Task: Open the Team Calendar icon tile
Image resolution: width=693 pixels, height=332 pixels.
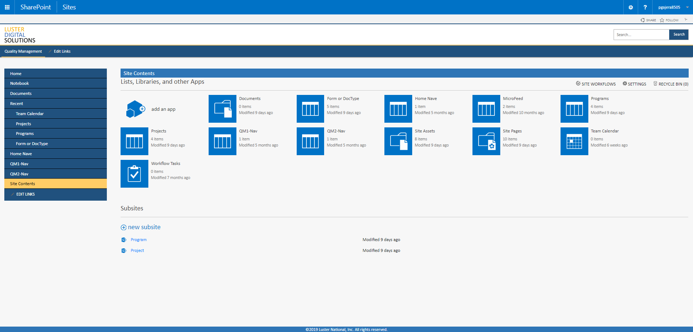Action: click(x=574, y=141)
